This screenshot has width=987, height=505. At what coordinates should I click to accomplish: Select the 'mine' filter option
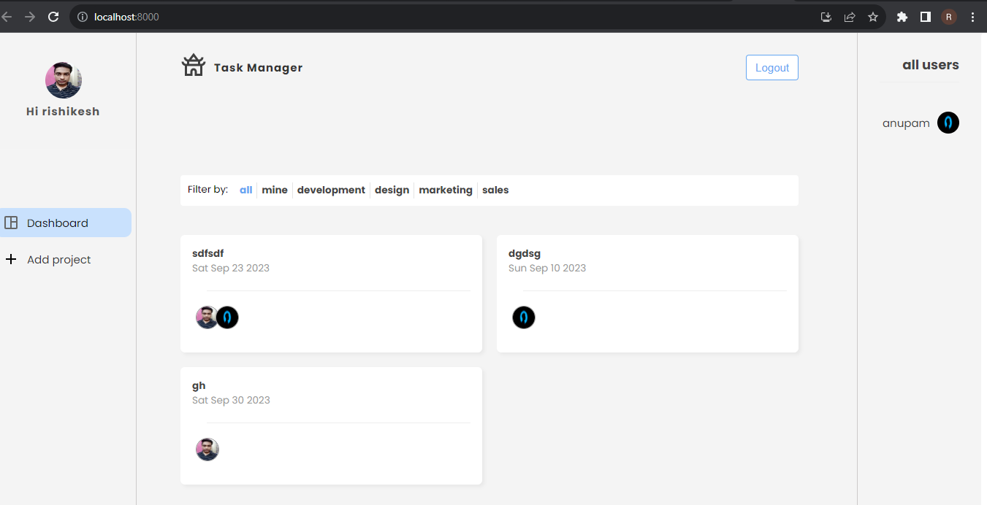275,190
